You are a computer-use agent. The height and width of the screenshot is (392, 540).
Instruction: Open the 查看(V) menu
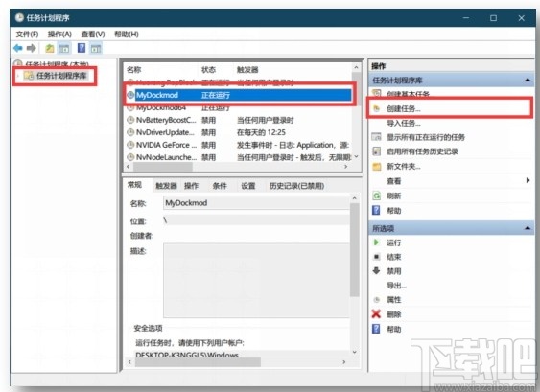93,35
